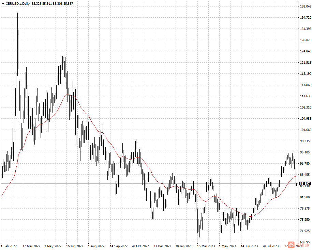Click the XBRUSD.s,Daily symbol label
Viewport: 312px width, 250px height.
tap(18, 3)
